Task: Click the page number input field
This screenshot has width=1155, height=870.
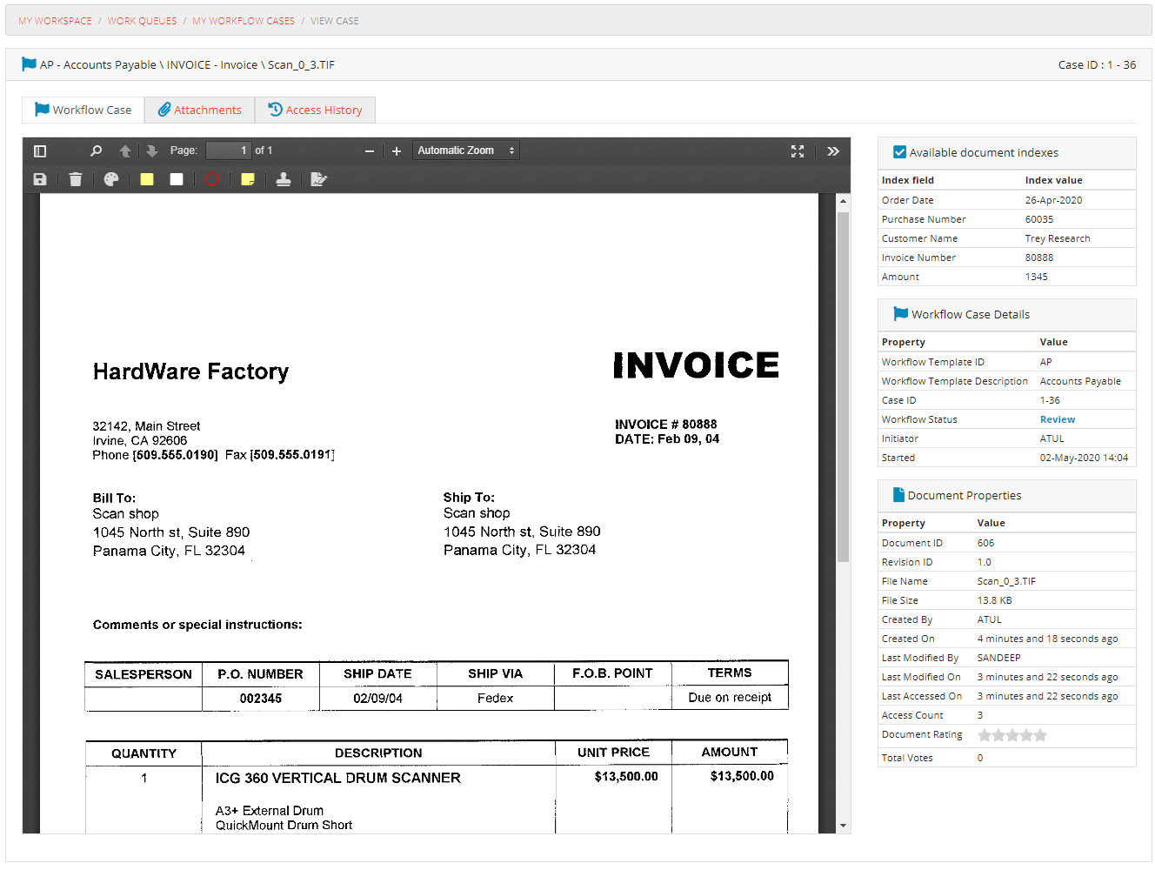Action: (x=229, y=151)
